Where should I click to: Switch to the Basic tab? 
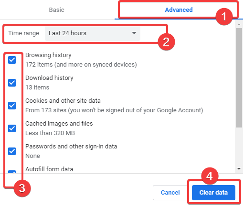tap(56, 10)
